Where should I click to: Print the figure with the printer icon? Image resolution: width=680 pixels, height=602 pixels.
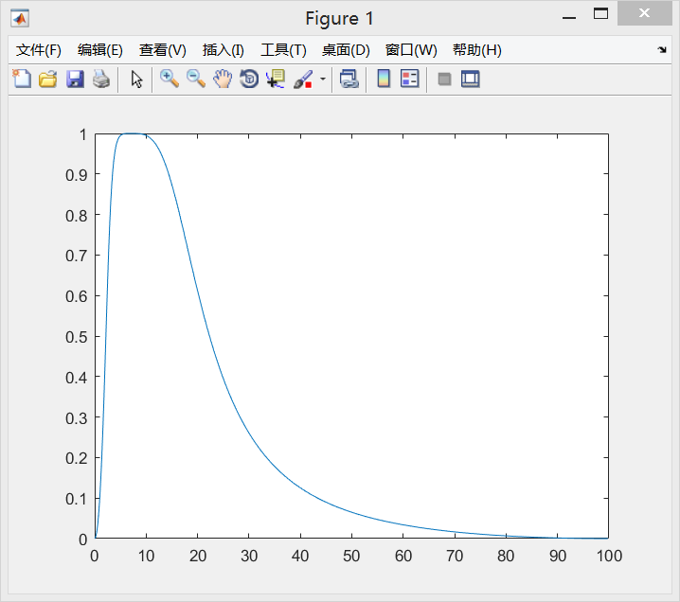(101, 79)
